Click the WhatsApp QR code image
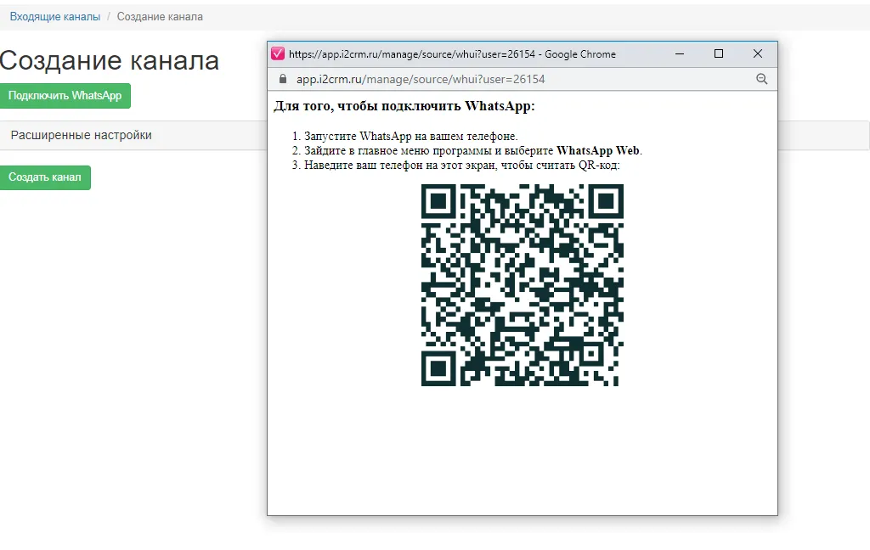 pos(523,289)
